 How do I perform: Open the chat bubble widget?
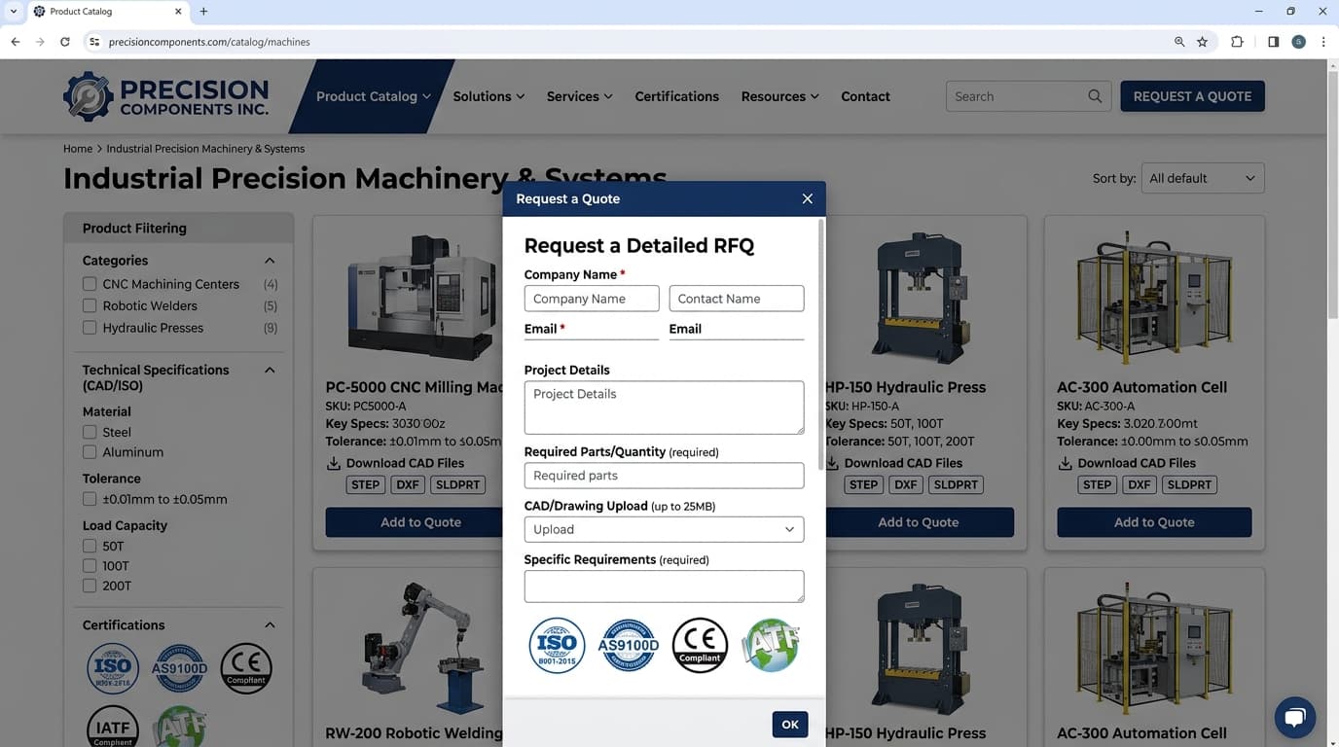[x=1294, y=718]
